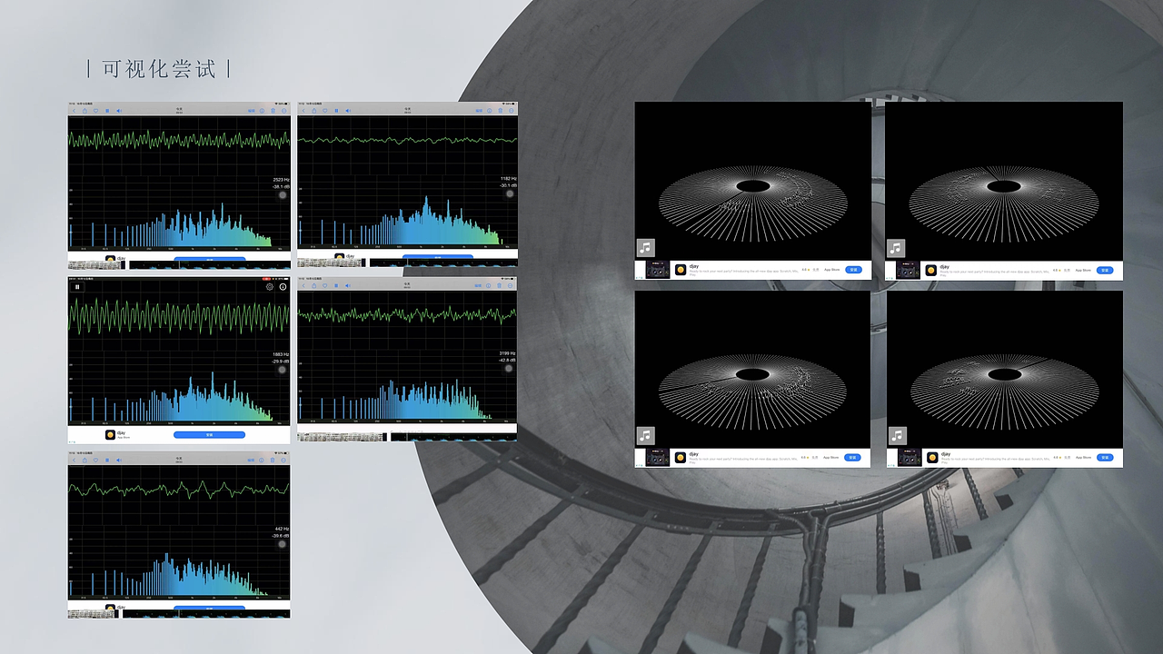The image size is (1163, 654).
Task: Open the settings gear in the 1883 Hz screen
Action: [x=270, y=287]
